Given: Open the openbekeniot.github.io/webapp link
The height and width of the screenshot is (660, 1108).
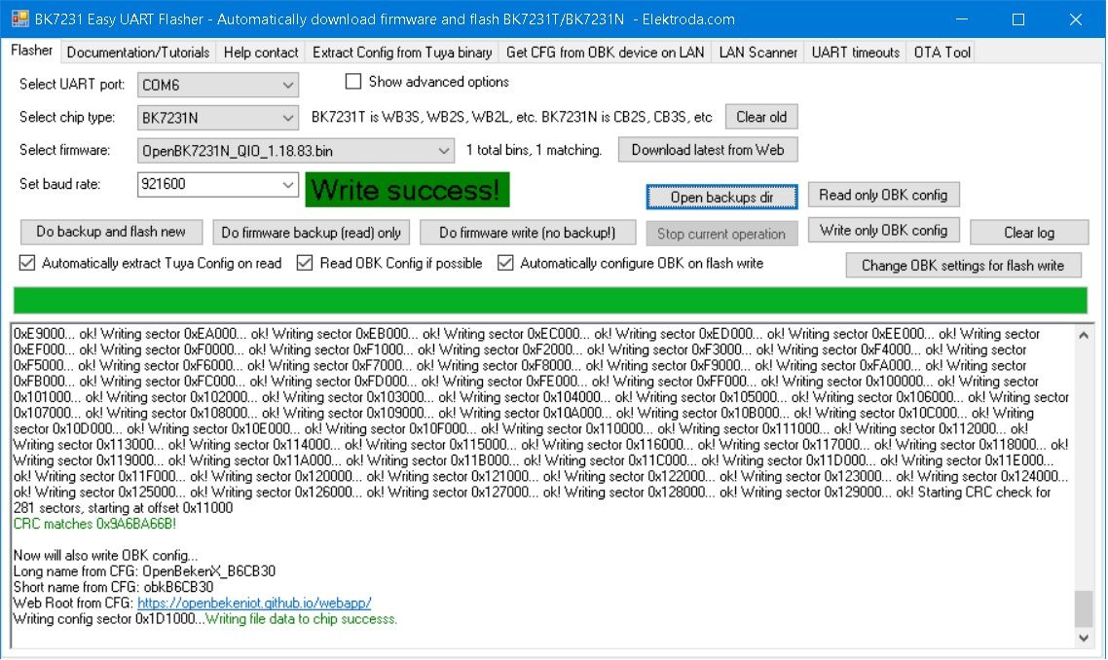Looking at the screenshot, I should [x=254, y=603].
